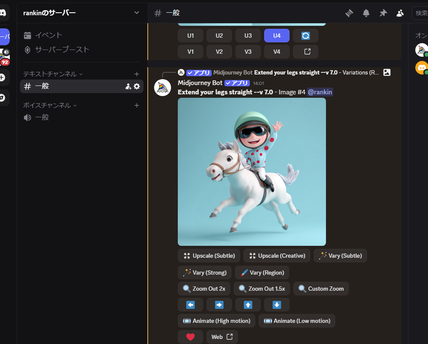The image size is (428, 344).
Task: Show pinned messages with pin icon
Action: pos(383,13)
